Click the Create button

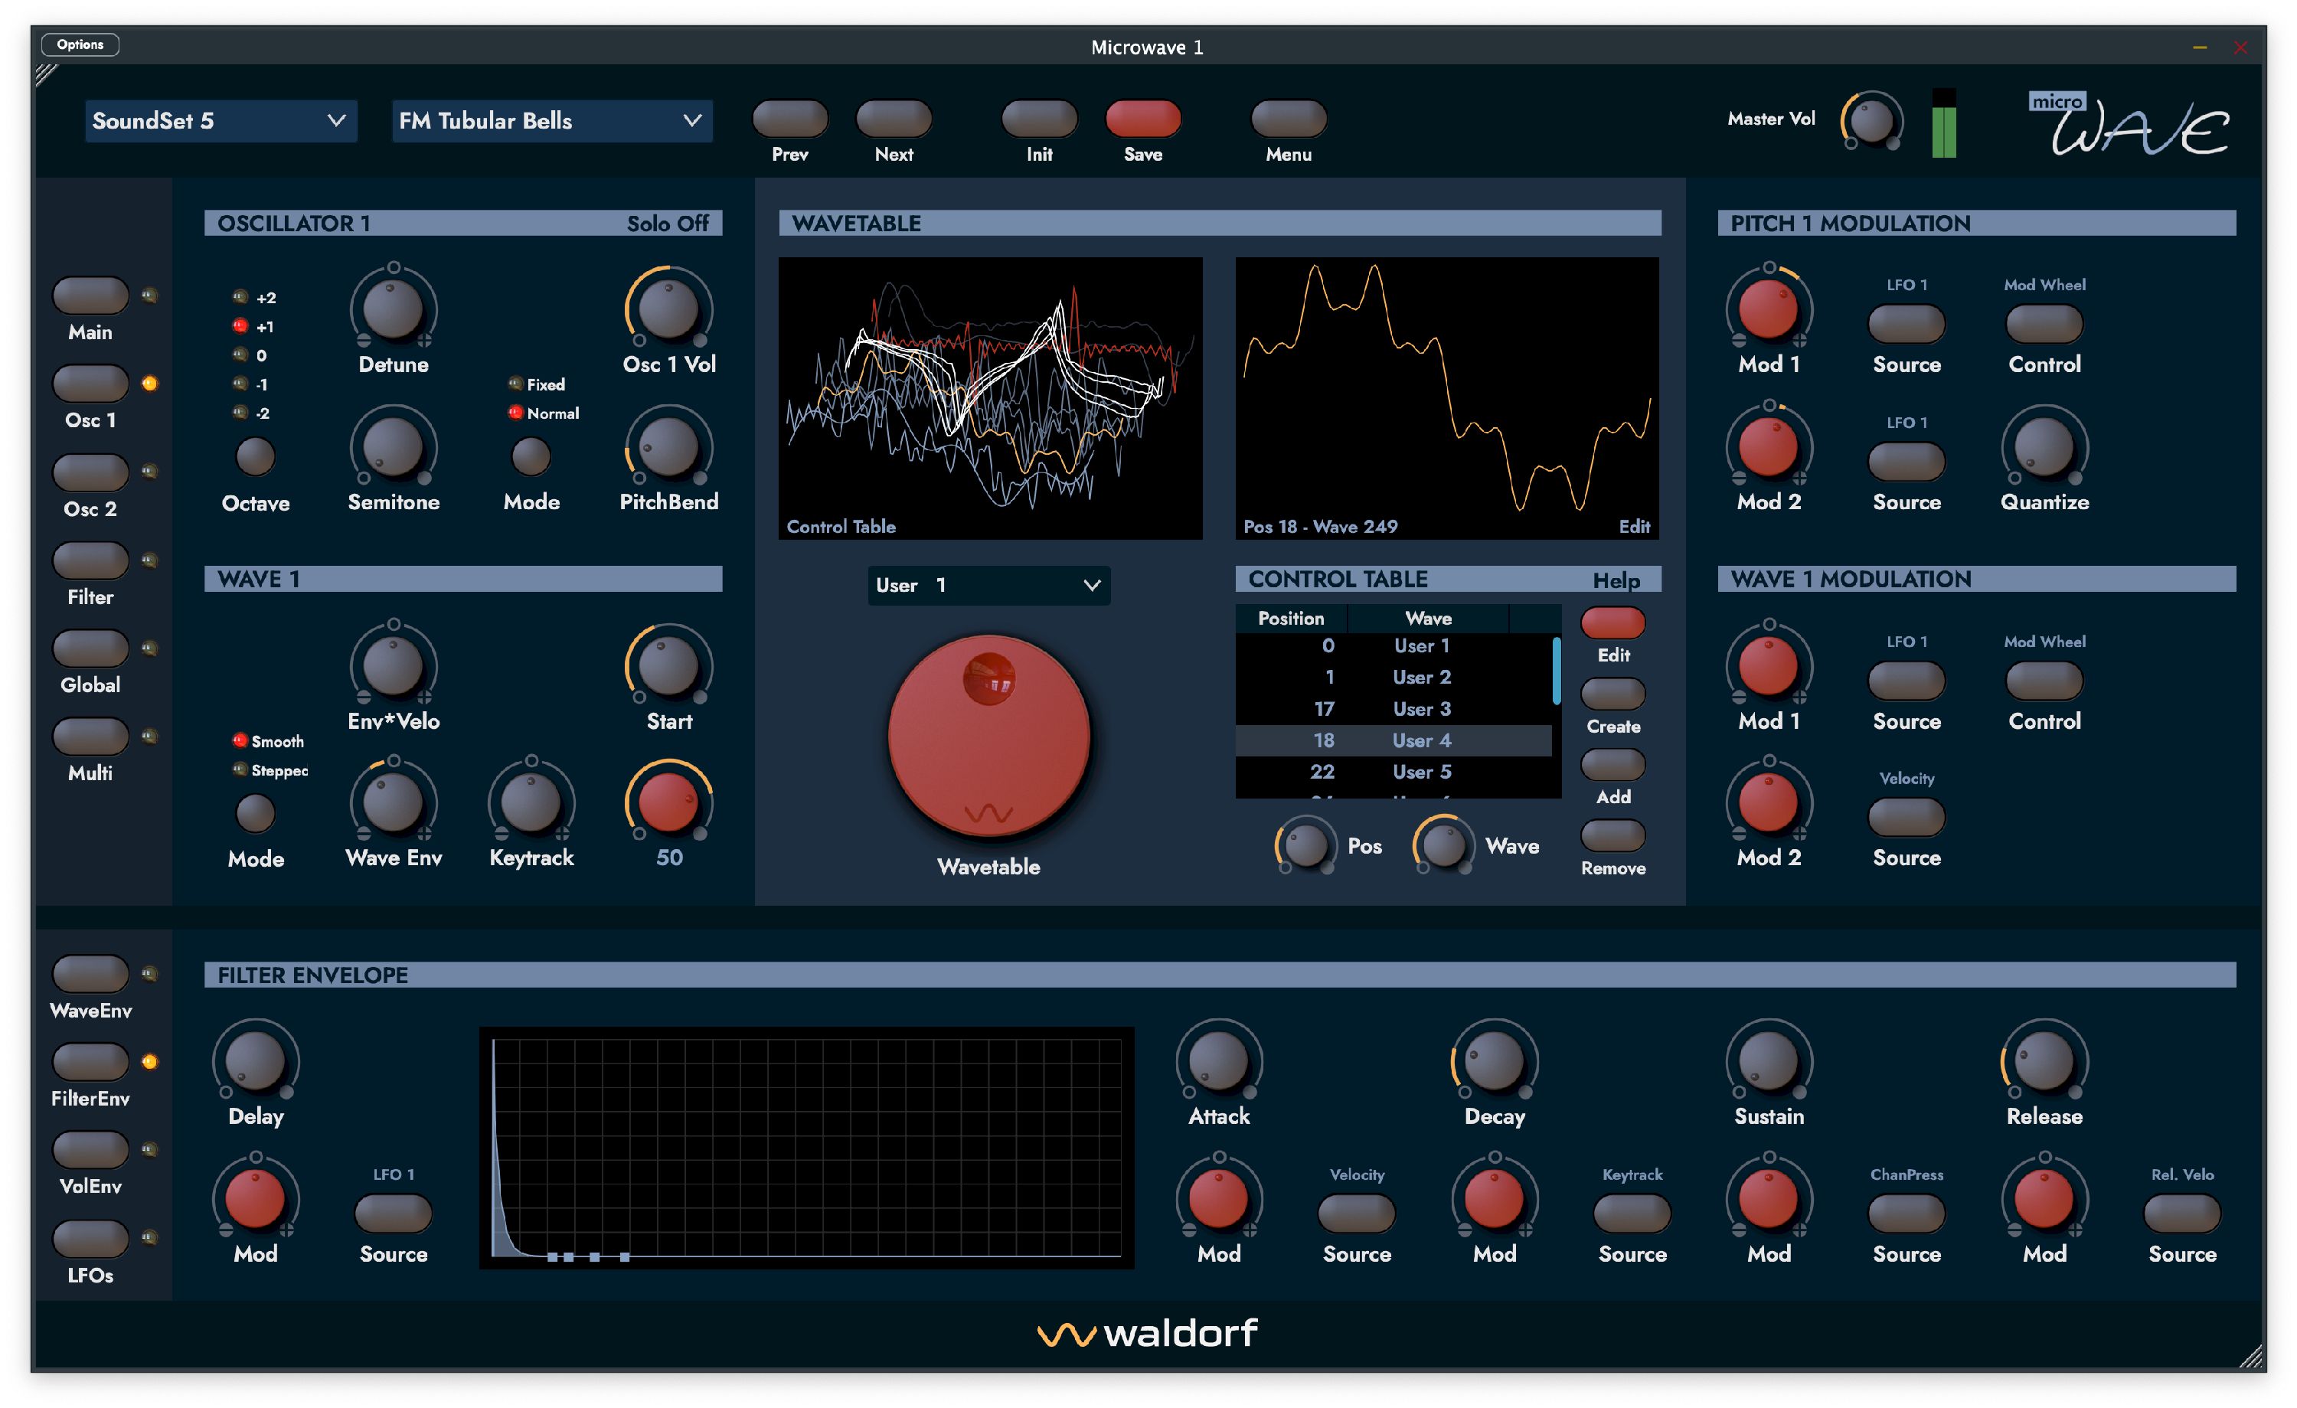[x=1612, y=693]
